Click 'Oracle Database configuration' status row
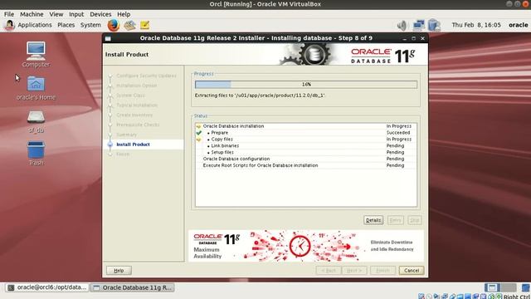531x299 pixels. (306, 159)
